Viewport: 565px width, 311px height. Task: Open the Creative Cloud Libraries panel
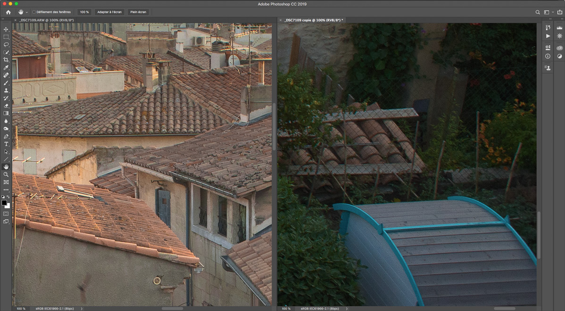point(559,48)
